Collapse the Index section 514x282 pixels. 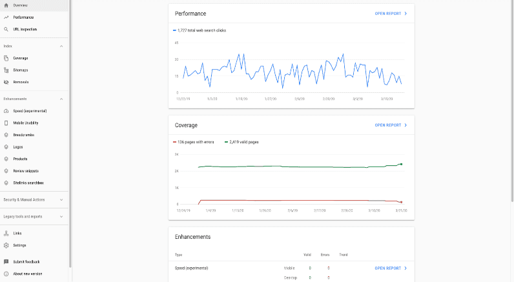61,46
